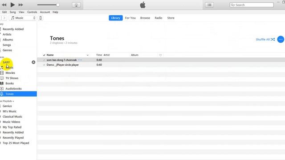Open Music under the SARY device
Viewport: 285px width, 160px height.
tap(9, 68)
